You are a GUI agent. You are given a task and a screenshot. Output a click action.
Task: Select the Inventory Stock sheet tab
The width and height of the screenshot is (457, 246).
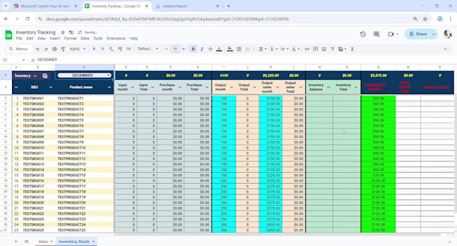(74, 241)
